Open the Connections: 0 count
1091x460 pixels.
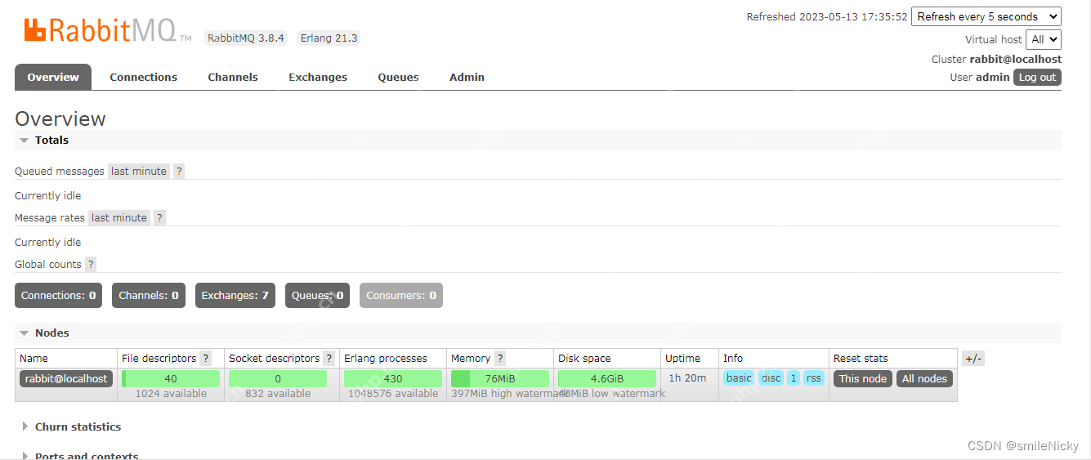point(58,296)
